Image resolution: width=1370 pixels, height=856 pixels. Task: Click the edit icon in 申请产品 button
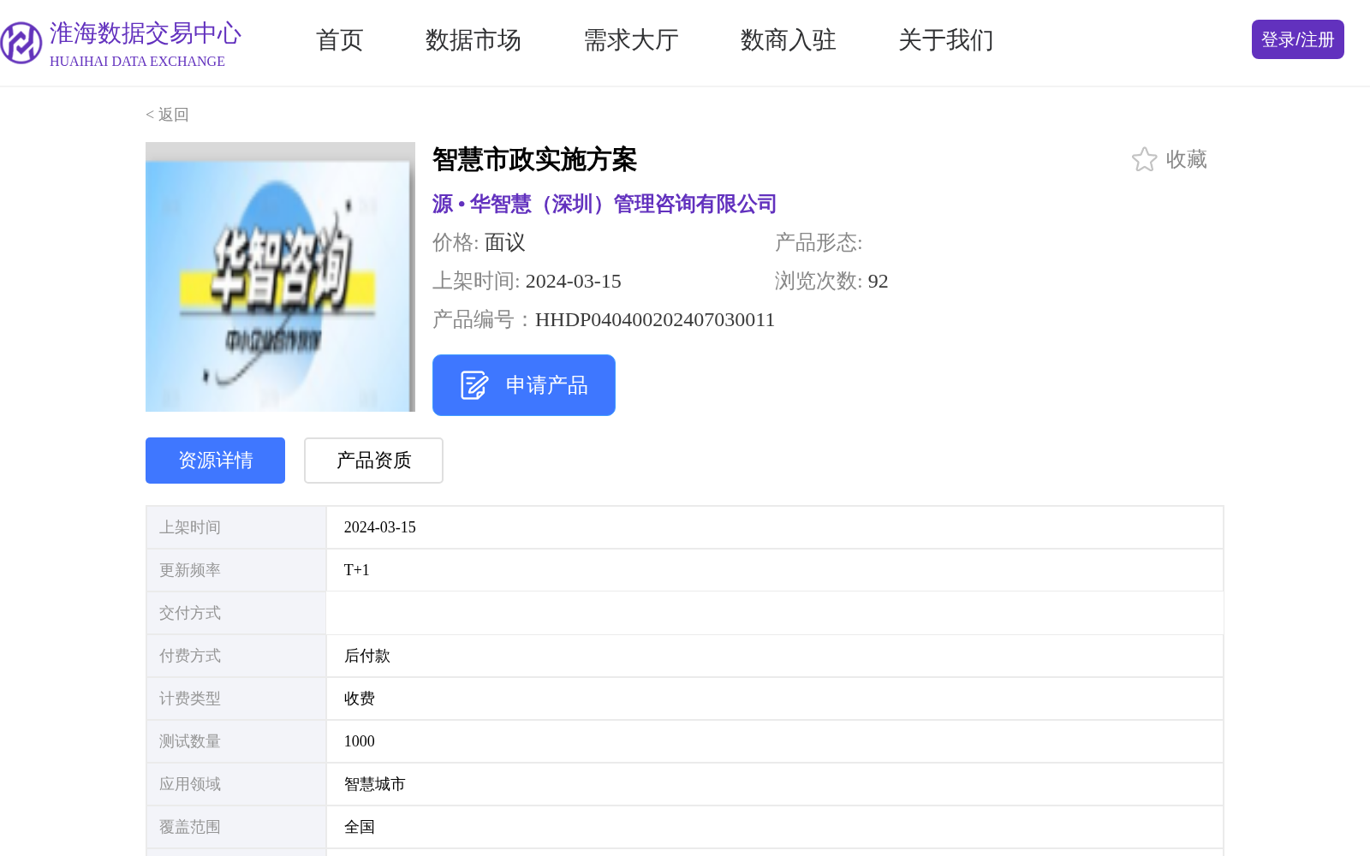pyautogui.click(x=474, y=385)
